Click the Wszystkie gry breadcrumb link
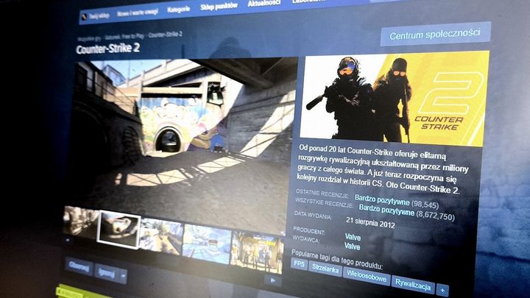Screen dimensions: 530x298 [x=89, y=38]
